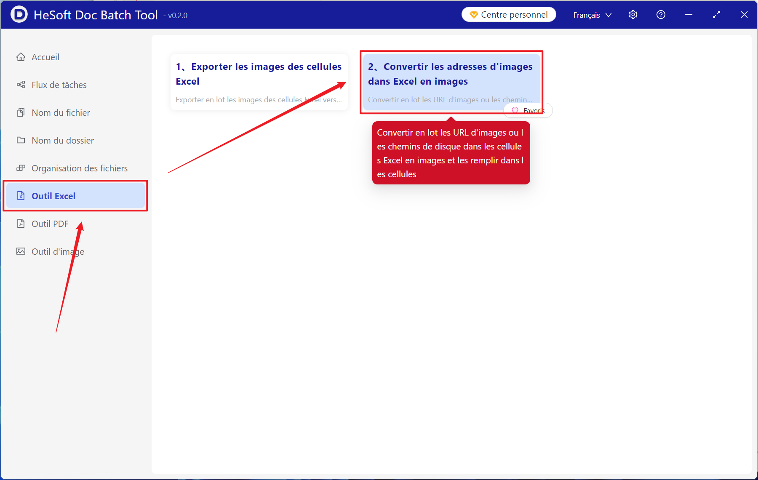This screenshot has width=758, height=480.
Task: Go to Accueil in the sidebar
Action: pos(75,57)
